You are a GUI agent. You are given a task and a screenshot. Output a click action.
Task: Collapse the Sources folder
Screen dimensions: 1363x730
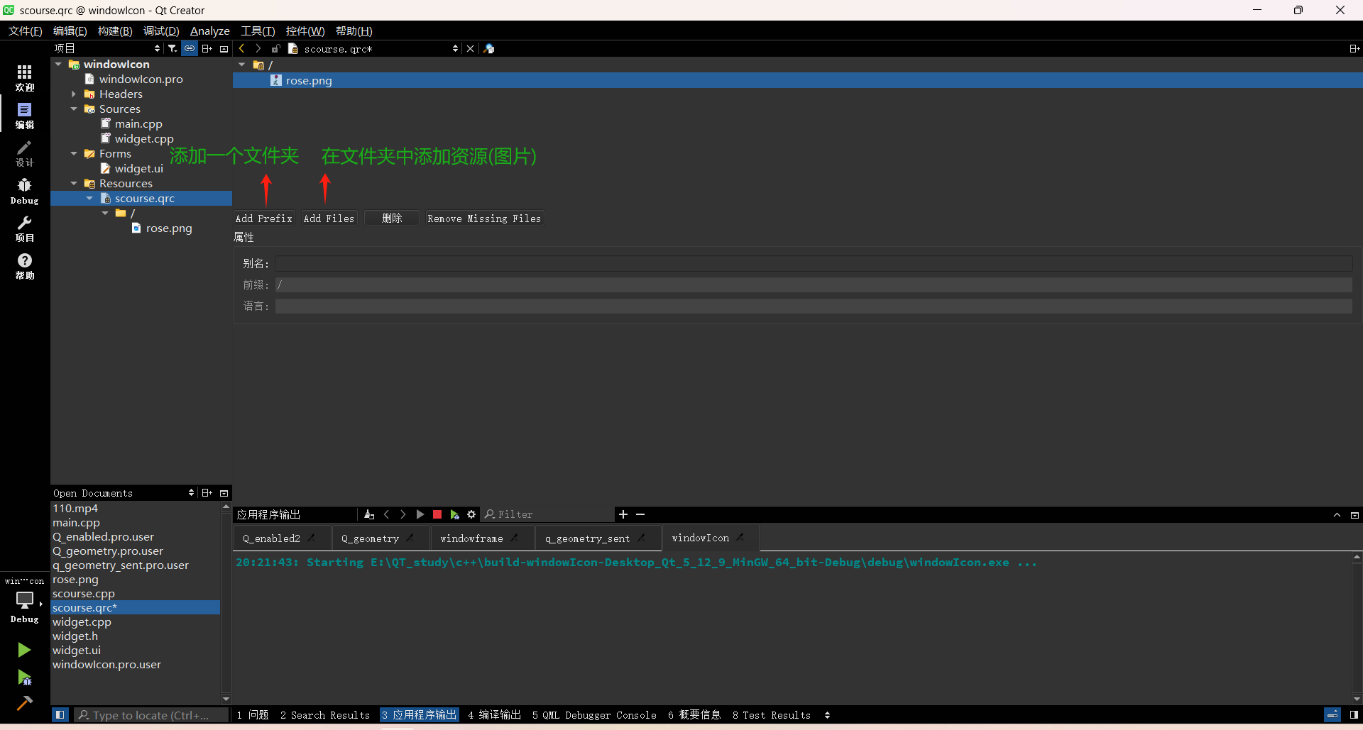(74, 109)
